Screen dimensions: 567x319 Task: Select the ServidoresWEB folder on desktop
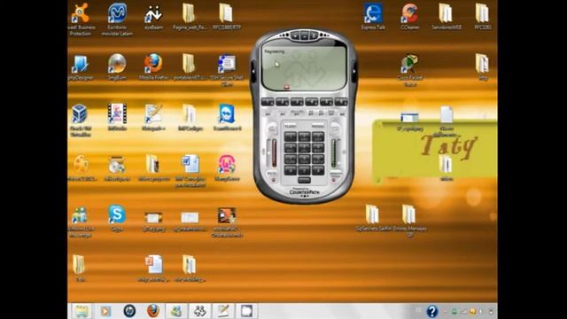point(447,16)
